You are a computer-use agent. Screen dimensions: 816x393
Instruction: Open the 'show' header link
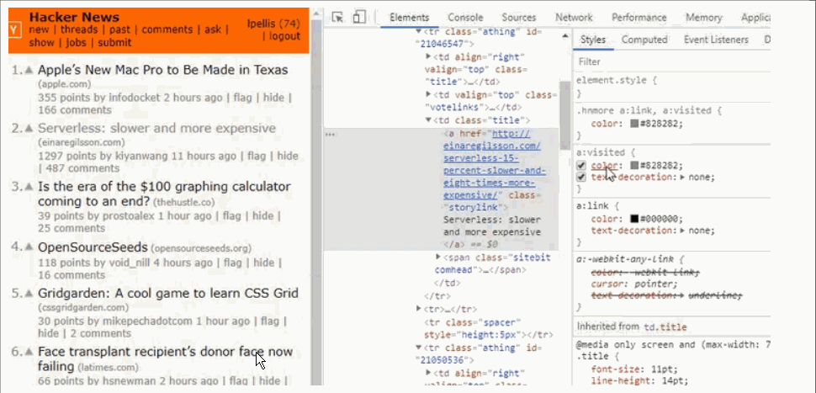tap(41, 43)
